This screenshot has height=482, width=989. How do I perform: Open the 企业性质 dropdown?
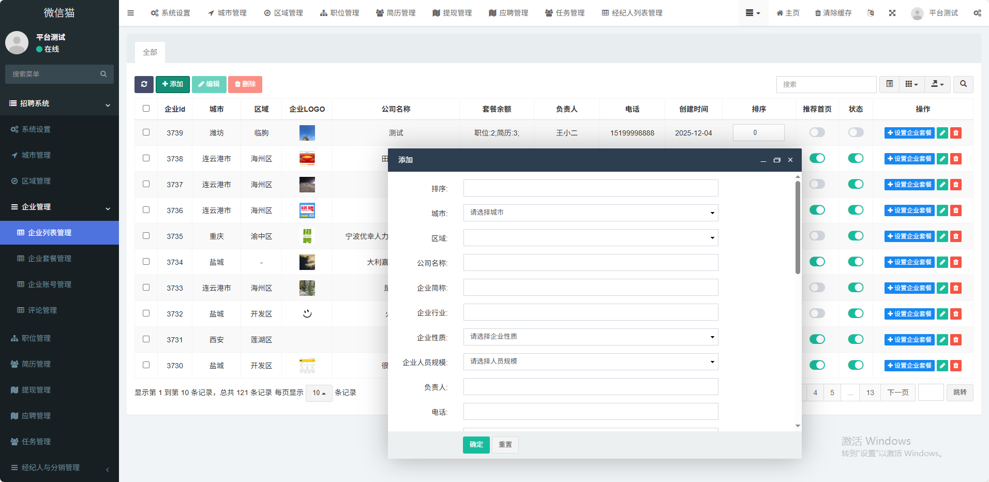click(590, 337)
